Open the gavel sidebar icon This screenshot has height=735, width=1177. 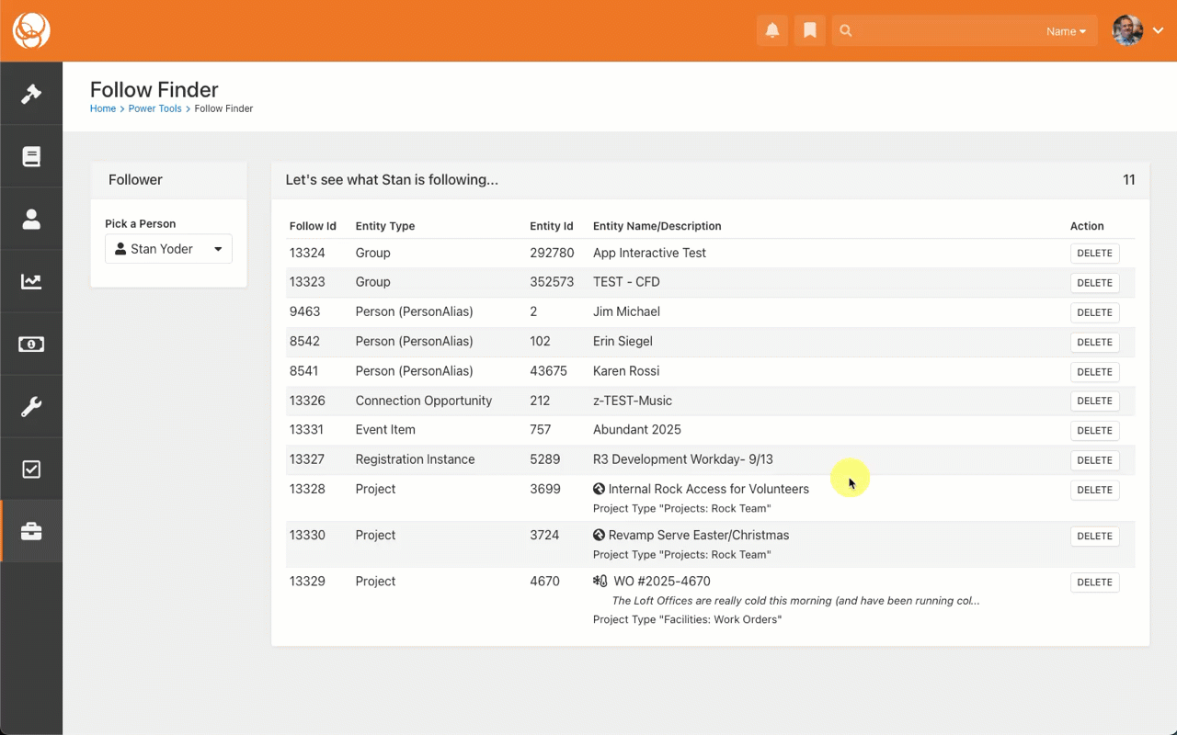pos(31,94)
